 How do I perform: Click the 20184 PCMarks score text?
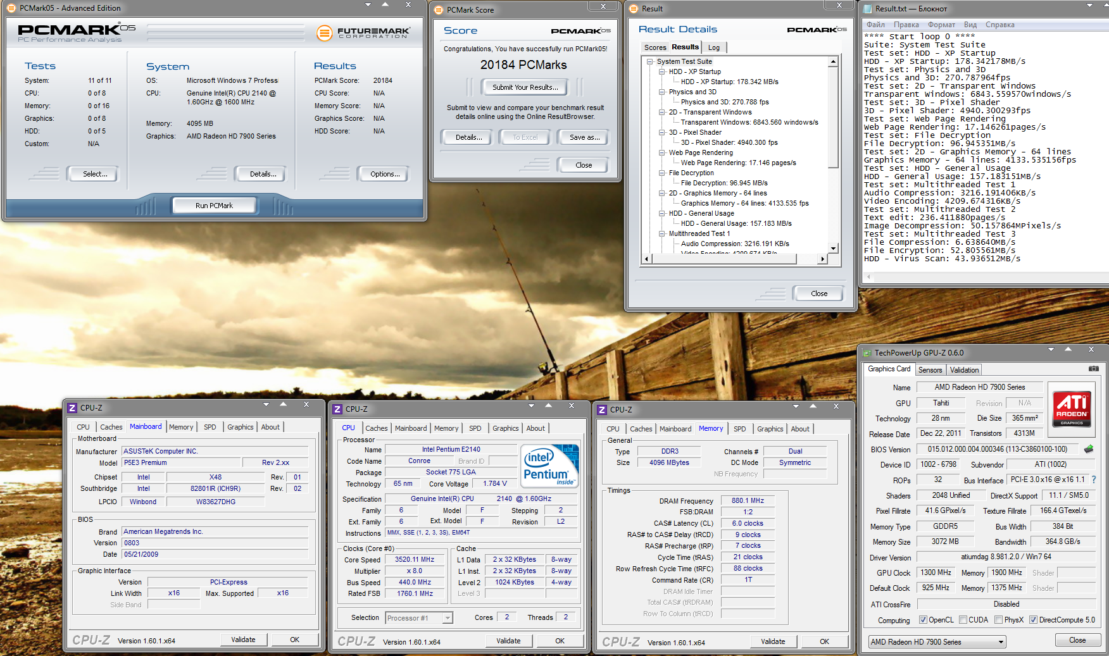pos(523,65)
